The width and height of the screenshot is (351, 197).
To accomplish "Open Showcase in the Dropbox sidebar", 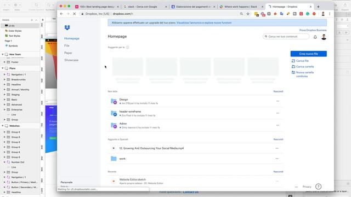I will tap(71, 60).
